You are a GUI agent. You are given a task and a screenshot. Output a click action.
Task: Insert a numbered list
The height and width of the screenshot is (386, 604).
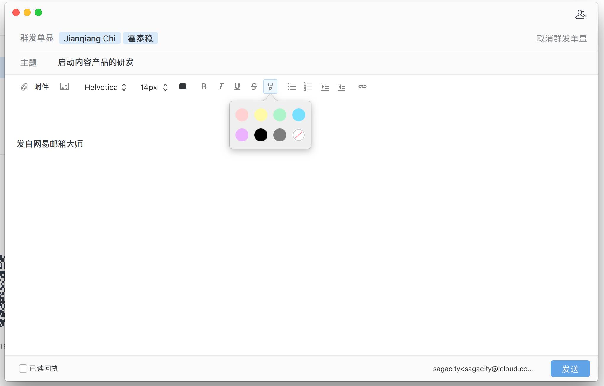(308, 86)
